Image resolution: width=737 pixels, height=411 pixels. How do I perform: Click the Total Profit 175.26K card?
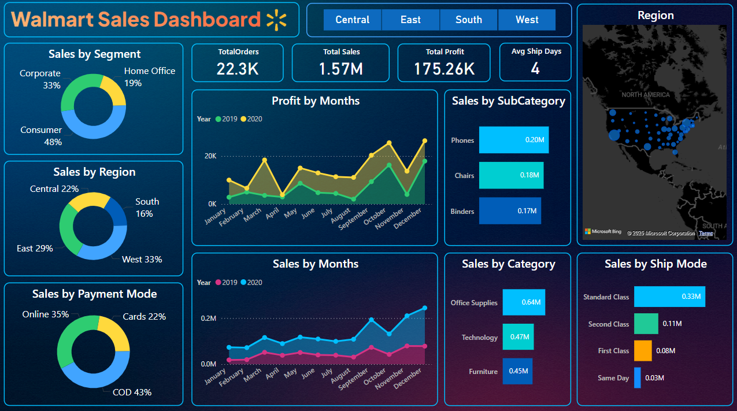pyautogui.click(x=444, y=62)
